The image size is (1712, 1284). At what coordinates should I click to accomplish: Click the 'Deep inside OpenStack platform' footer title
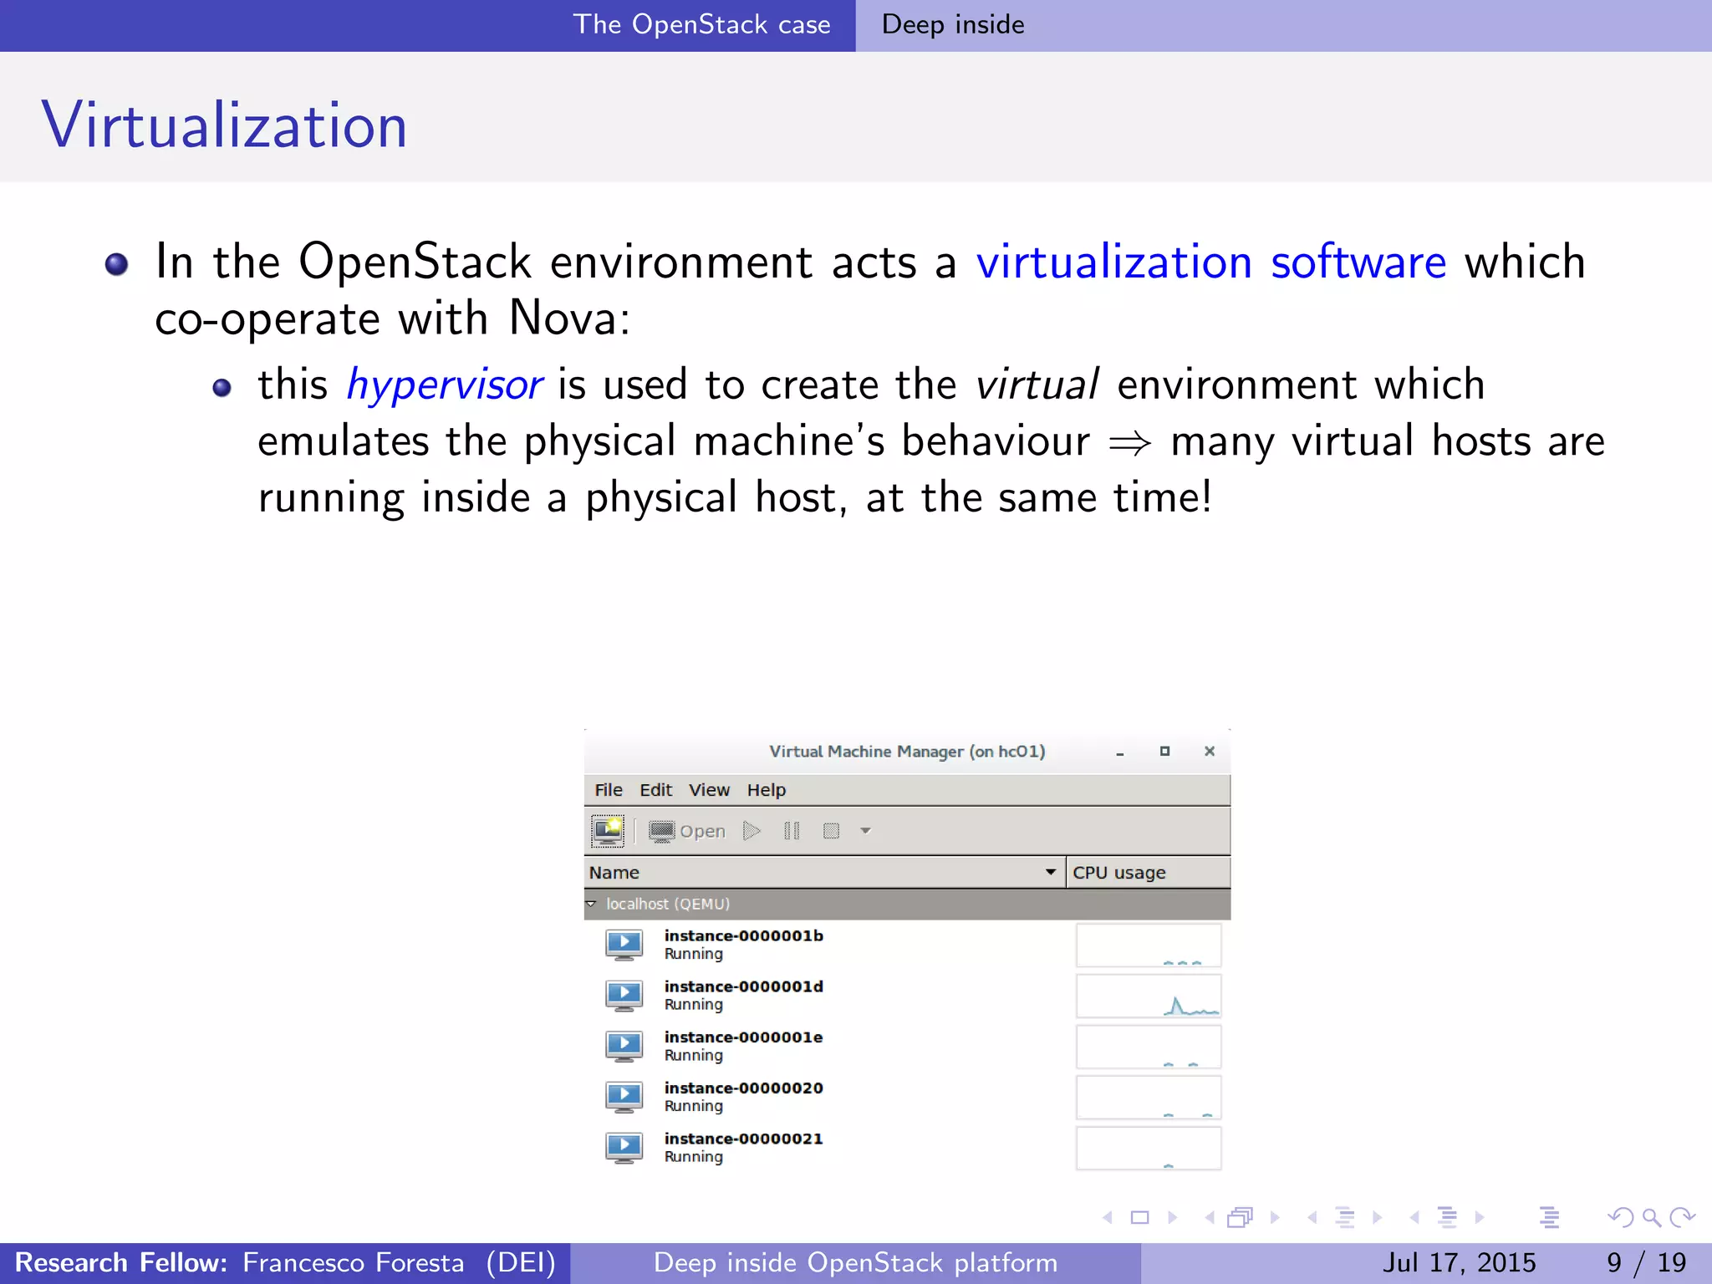click(x=855, y=1262)
